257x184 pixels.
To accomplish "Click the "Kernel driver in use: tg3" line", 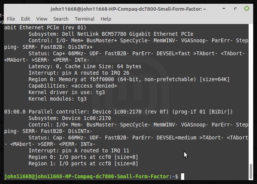I will [x=61, y=92].
